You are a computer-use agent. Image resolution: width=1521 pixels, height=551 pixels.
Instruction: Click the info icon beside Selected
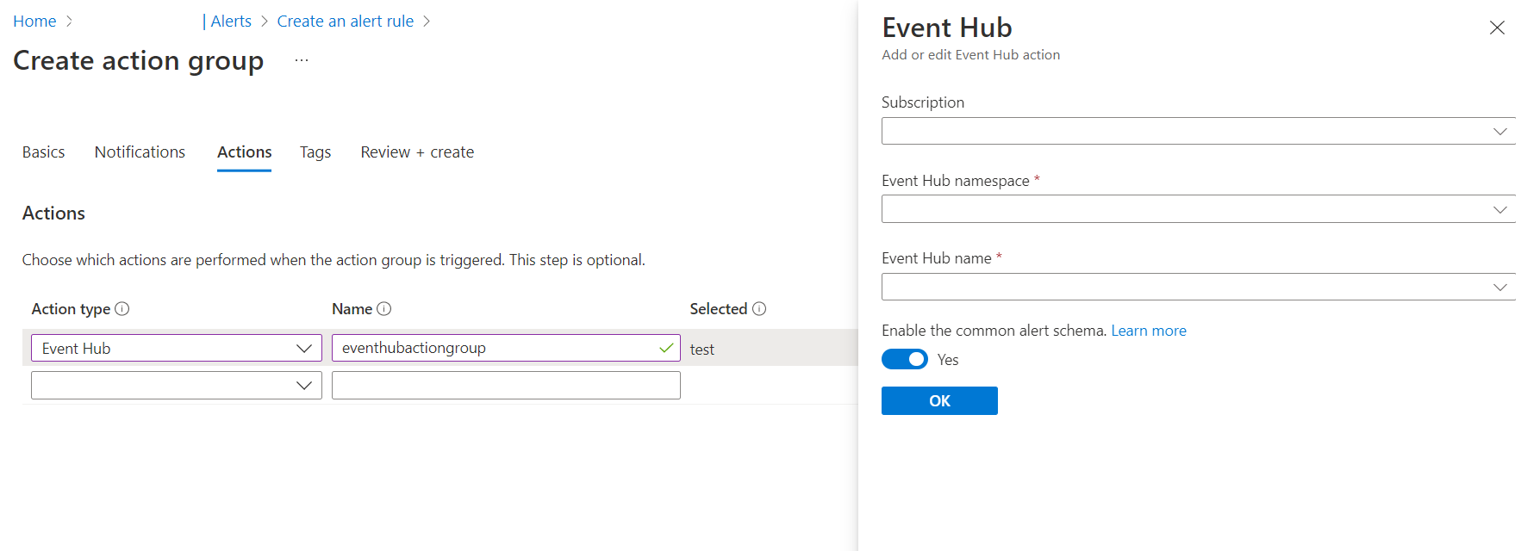coord(759,309)
